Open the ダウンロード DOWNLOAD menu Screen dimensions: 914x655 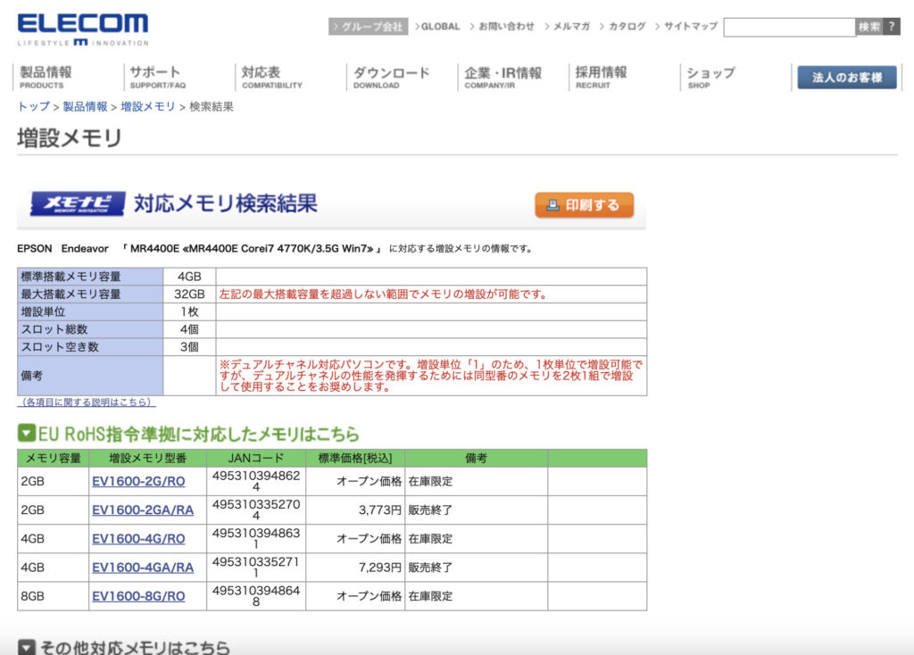pyautogui.click(x=391, y=77)
